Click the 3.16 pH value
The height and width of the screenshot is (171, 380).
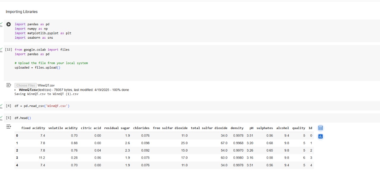[x=250, y=158]
